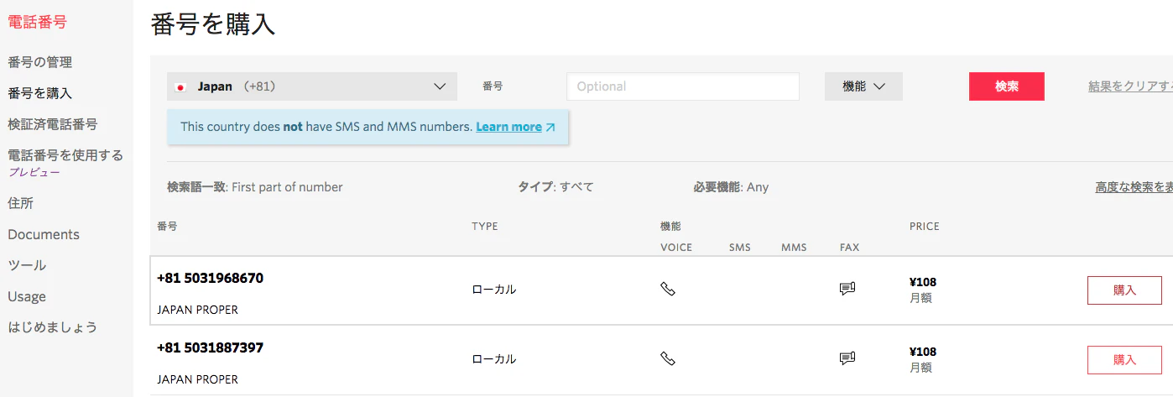Click the 番号を購入 page heading
The height and width of the screenshot is (397, 1173).
click(213, 24)
